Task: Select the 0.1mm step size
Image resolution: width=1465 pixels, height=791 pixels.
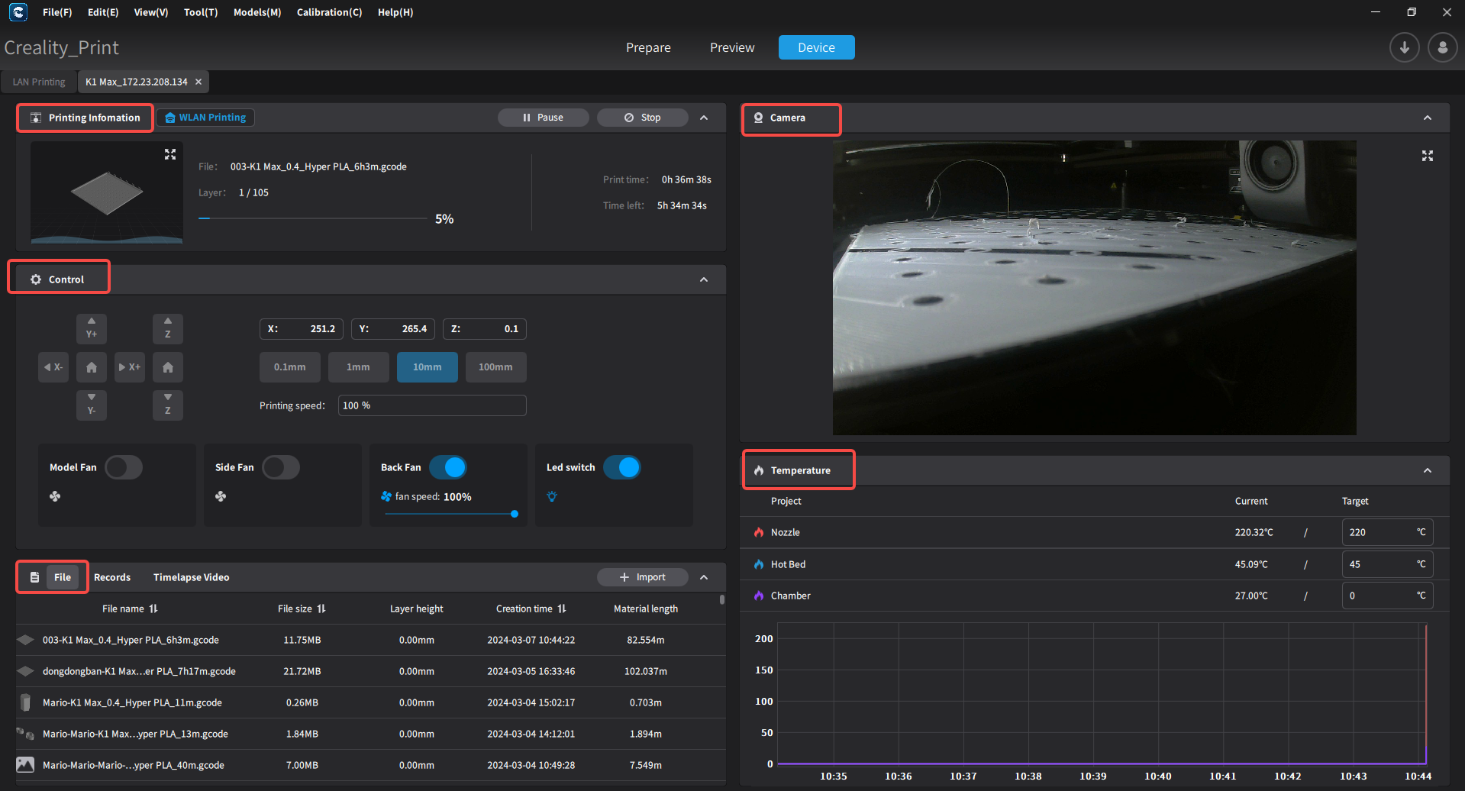Action: click(290, 367)
